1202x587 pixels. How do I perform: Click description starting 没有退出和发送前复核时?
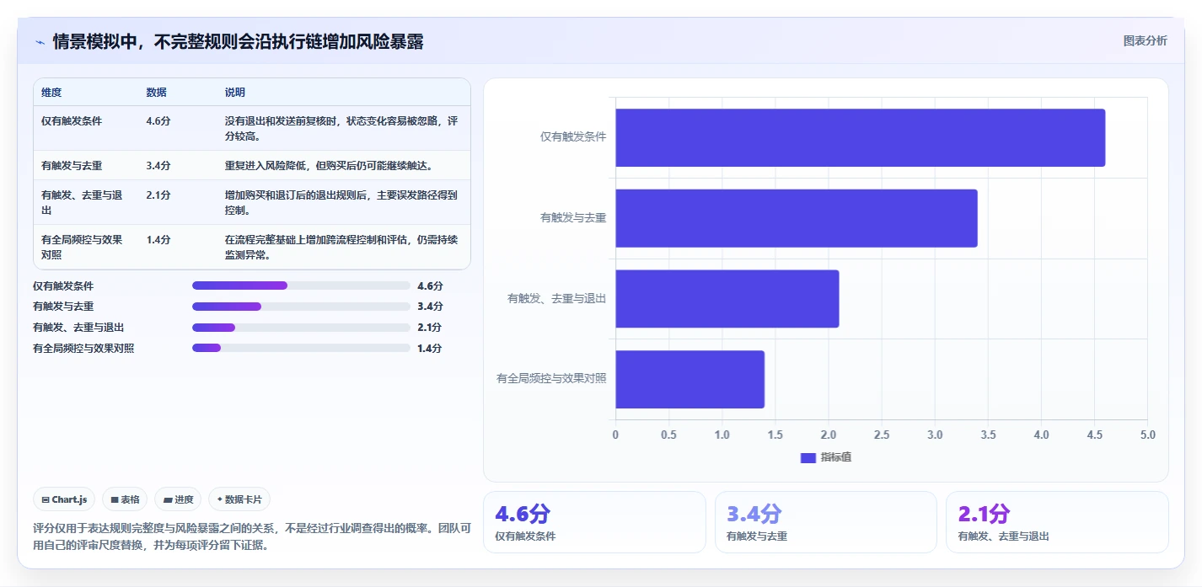pos(341,128)
